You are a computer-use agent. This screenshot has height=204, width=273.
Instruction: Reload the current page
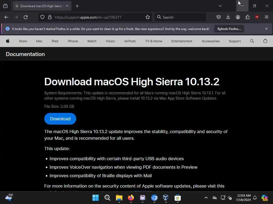point(26,17)
